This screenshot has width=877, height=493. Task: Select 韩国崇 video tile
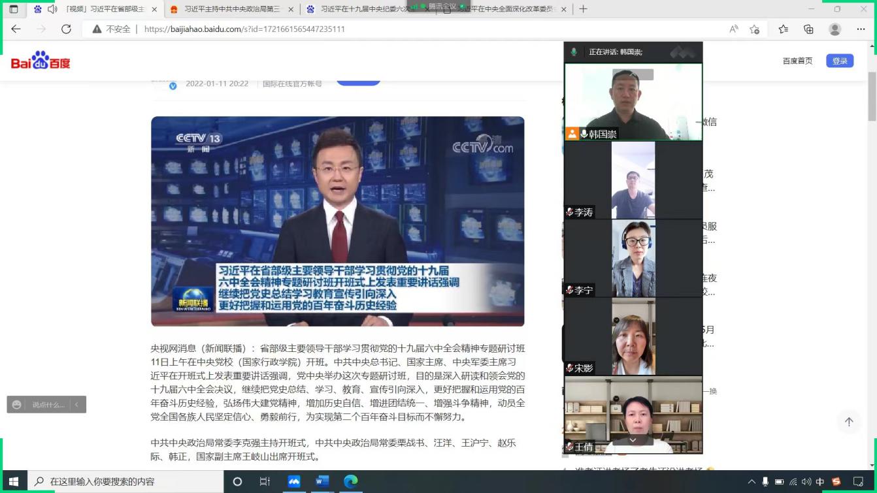click(x=633, y=102)
